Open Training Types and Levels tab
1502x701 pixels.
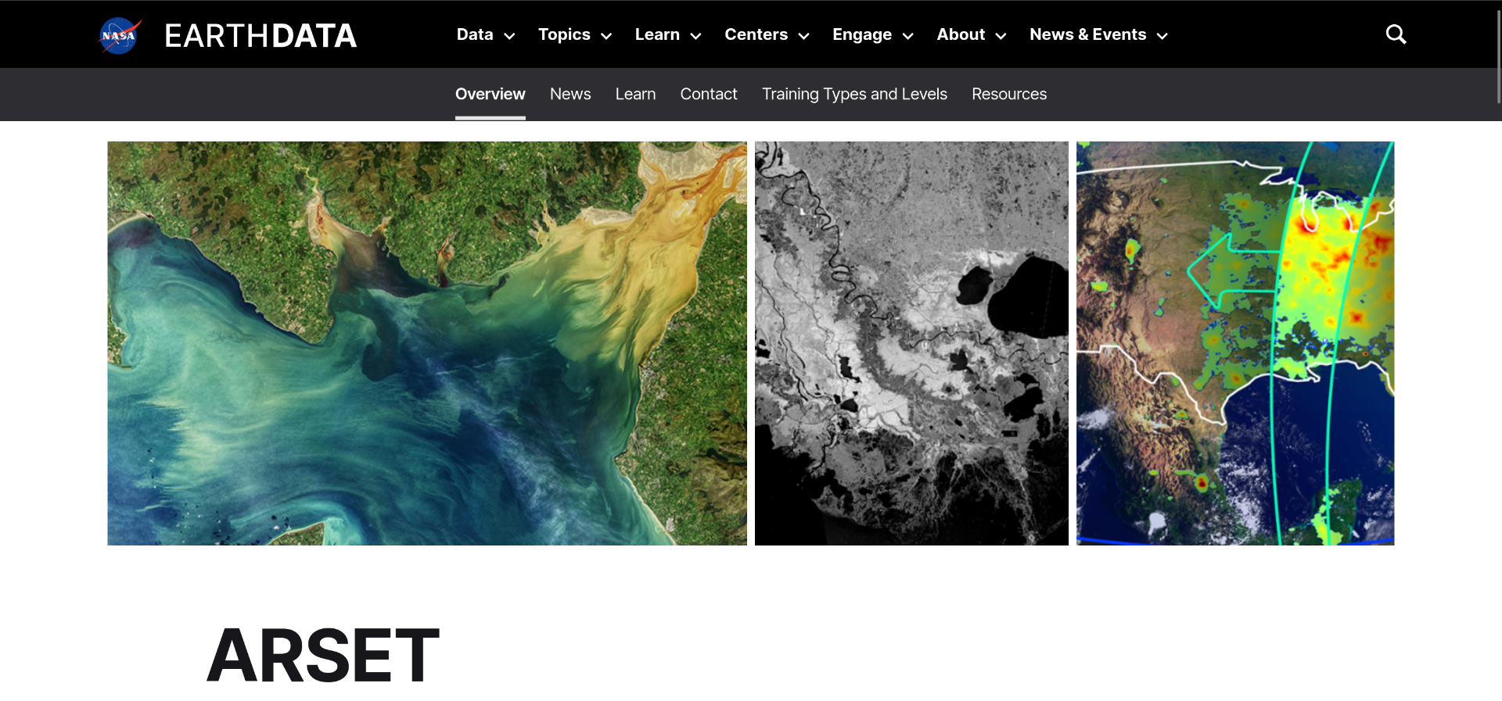(x=854, y=94)
